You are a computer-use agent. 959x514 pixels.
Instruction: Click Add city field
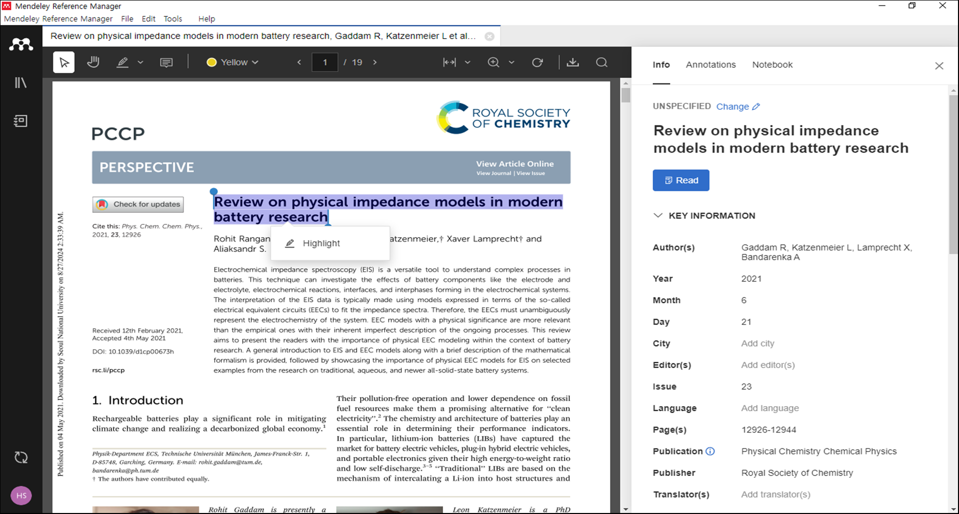pyautogui.click(x=758, y=343)
